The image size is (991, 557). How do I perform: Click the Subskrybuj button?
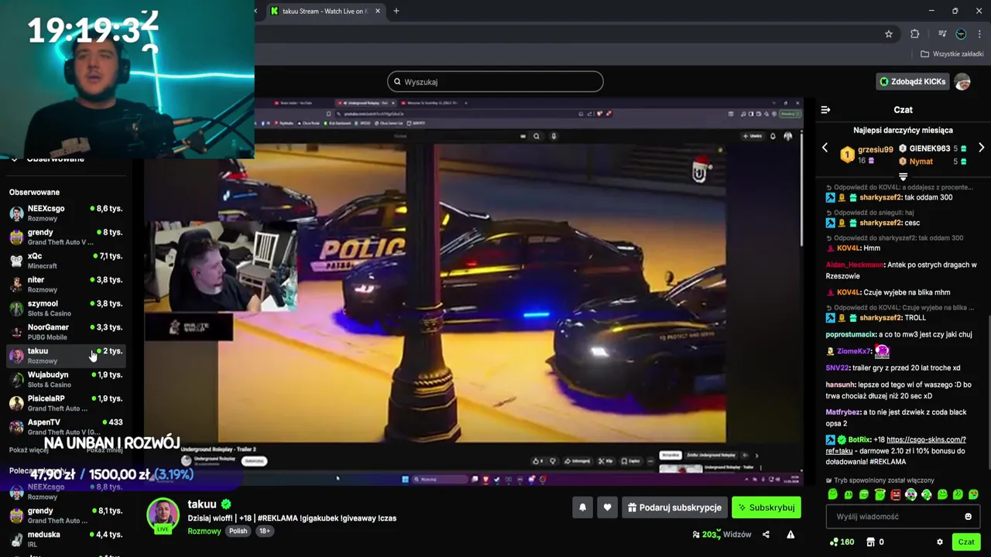click(766, 507)
